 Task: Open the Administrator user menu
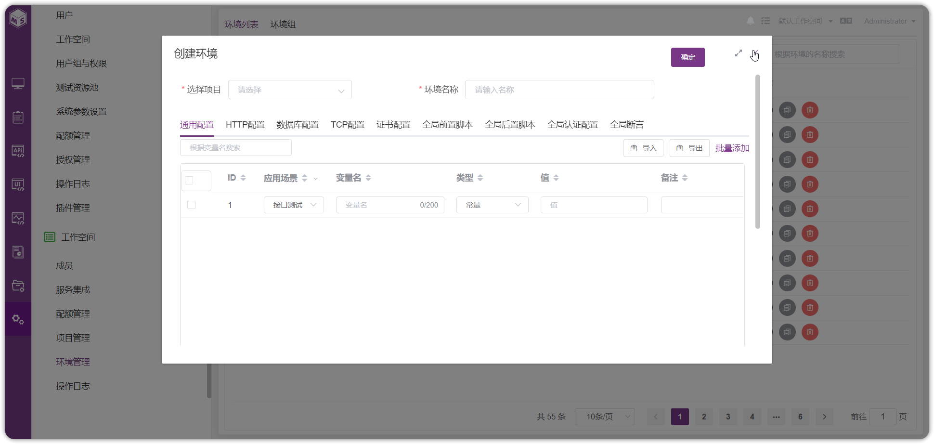(x=890, y=21)
